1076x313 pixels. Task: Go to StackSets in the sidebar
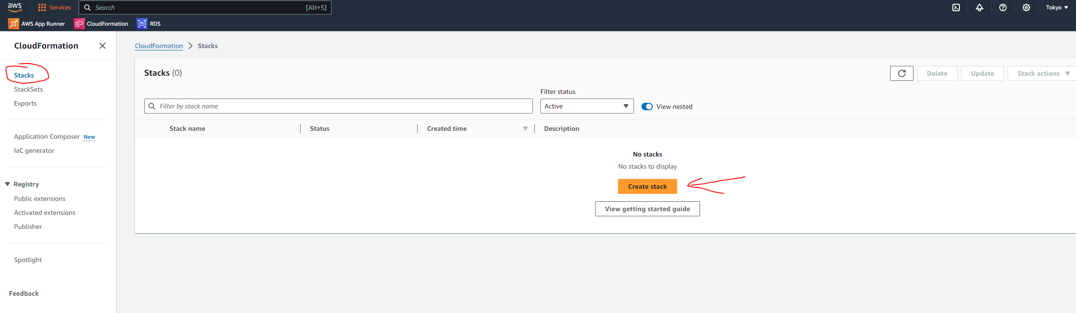pyautogui.click(x=29, y=89)
